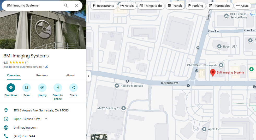The image size is (256, 140).
Task: Collapse the side panel with arrow
Action: [x=88, y=76]
